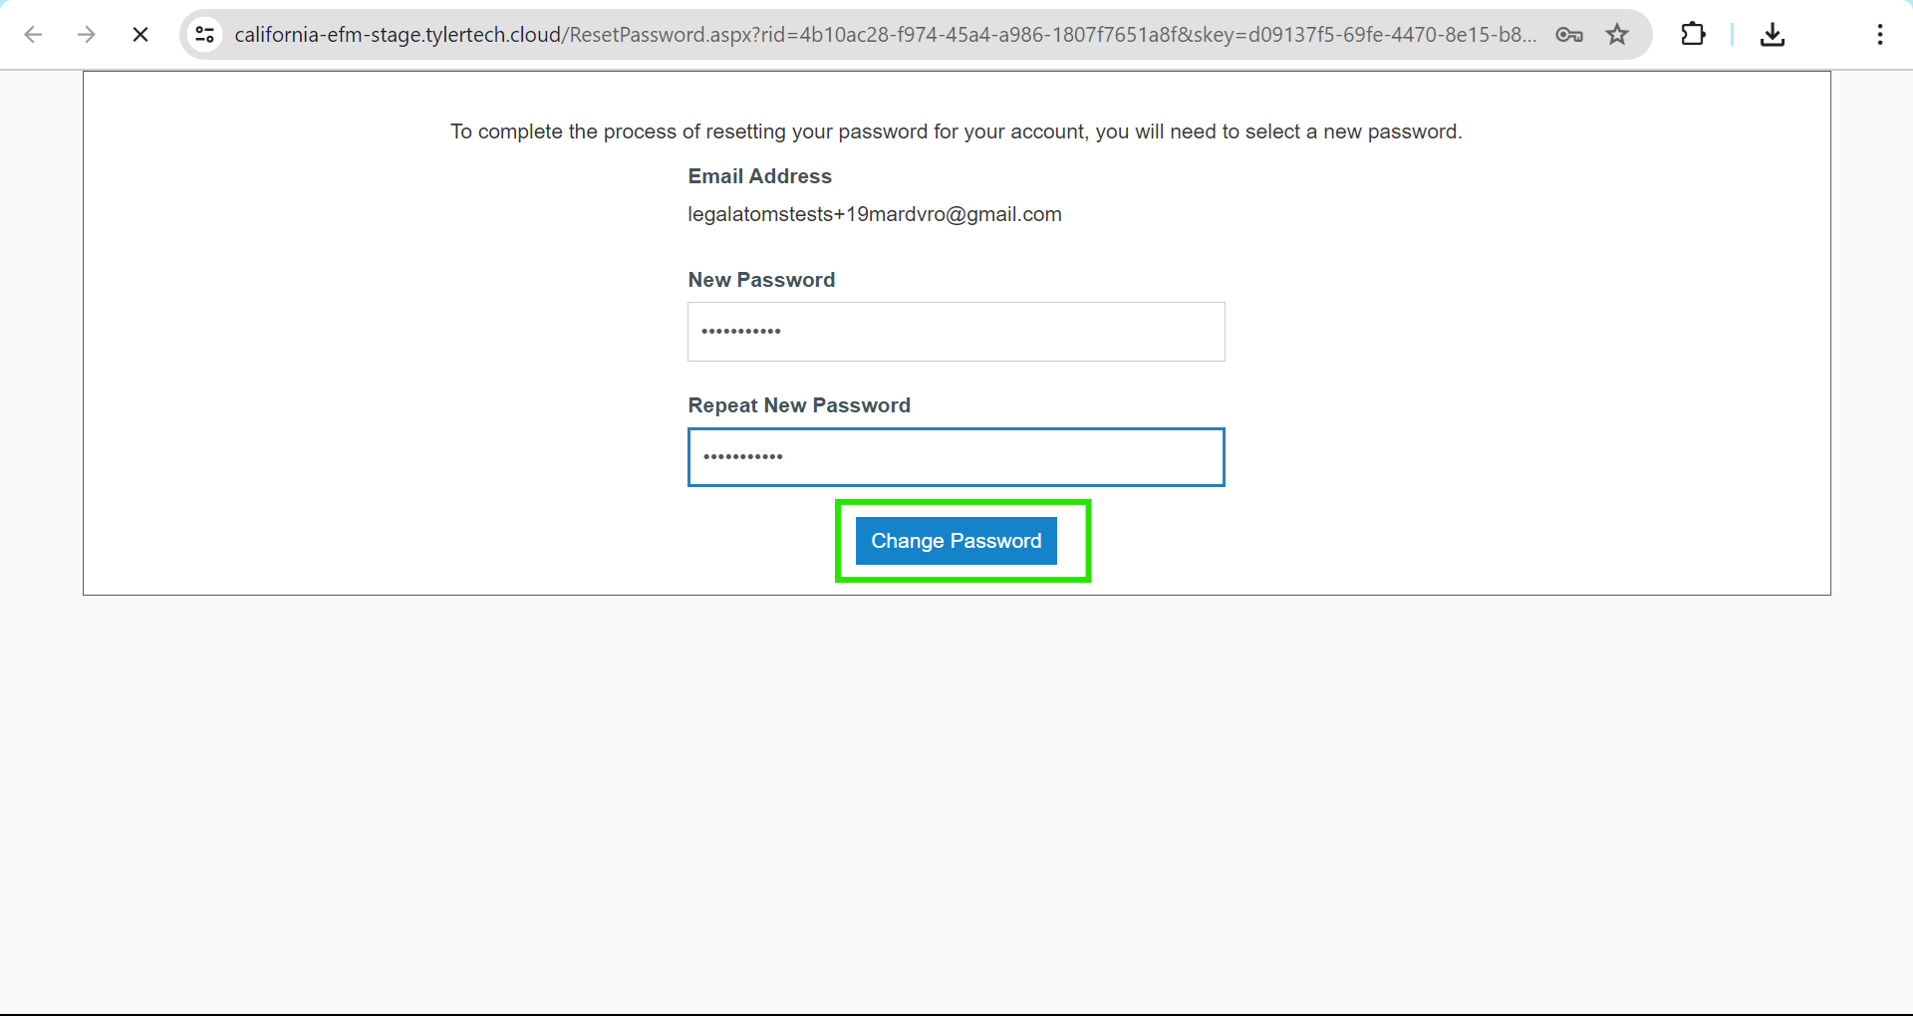Click the Repeat New Password label
Screen dimensions: 1913x1016
coord(799,405)
